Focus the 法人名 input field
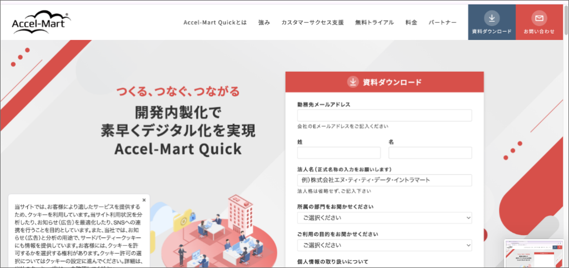This screenshot has height=268, width=569. click(385, 180)
